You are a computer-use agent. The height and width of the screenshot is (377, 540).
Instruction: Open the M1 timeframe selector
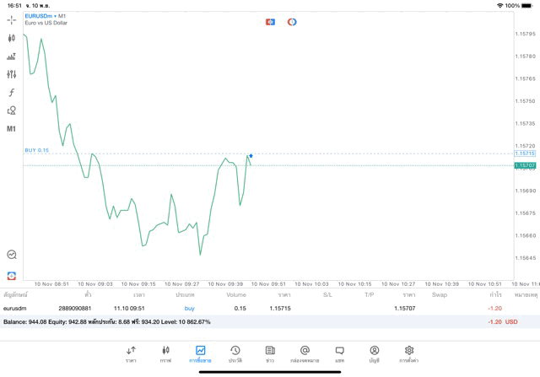12,129
